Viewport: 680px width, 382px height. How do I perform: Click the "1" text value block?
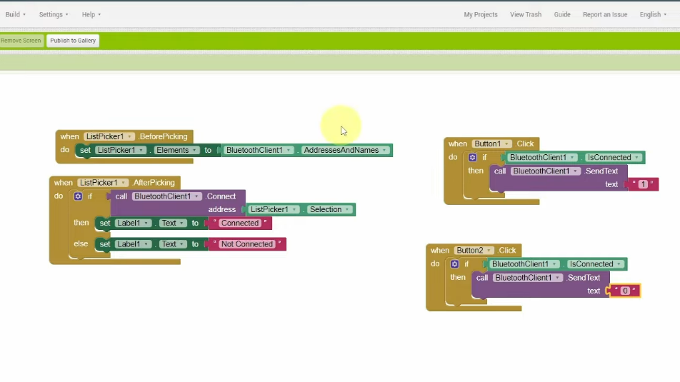tap(643, 184)
